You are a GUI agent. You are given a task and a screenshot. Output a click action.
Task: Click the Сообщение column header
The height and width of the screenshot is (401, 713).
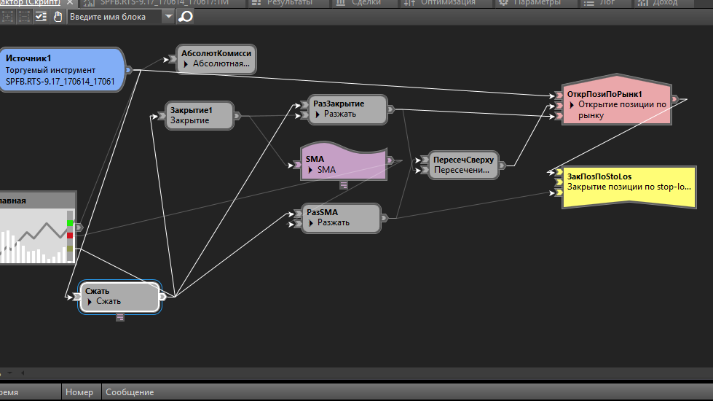pos(130,392)
